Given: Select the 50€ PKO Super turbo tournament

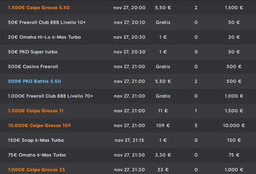Looking at the screenshot, I should (33, 52).
